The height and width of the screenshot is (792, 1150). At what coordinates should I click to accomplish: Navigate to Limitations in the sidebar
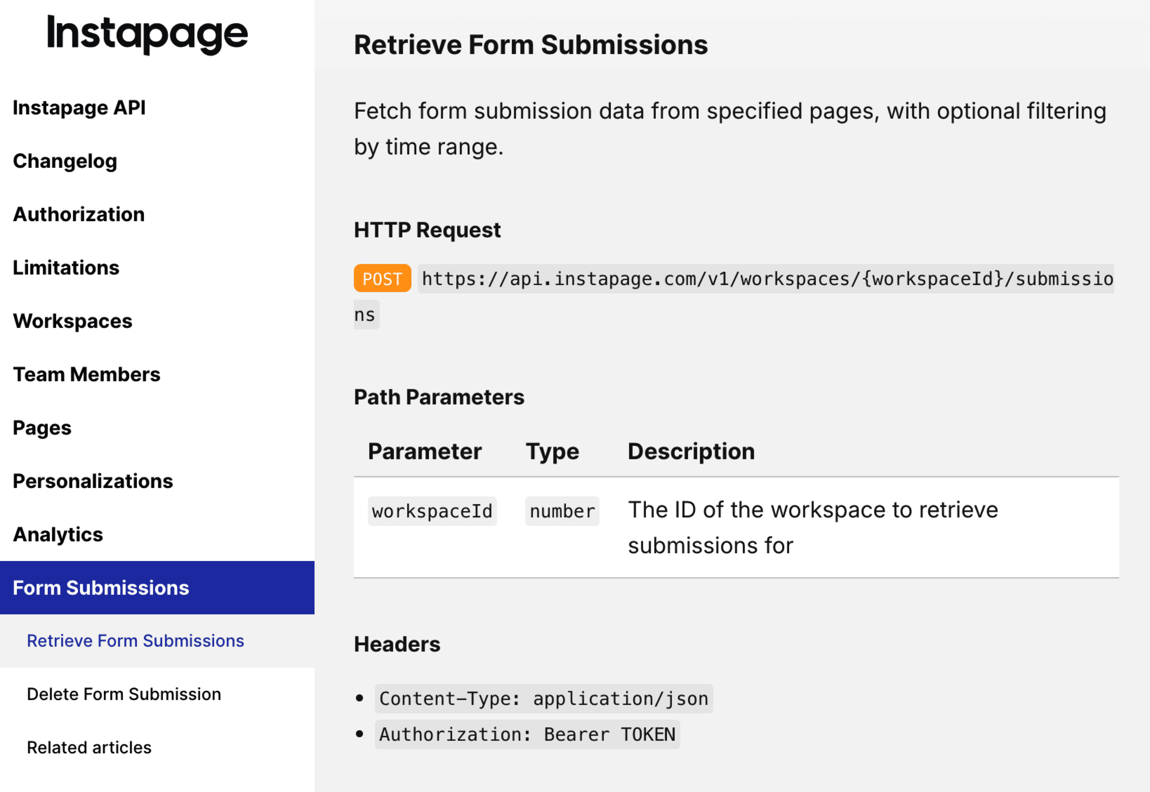[x=66, y=268]
